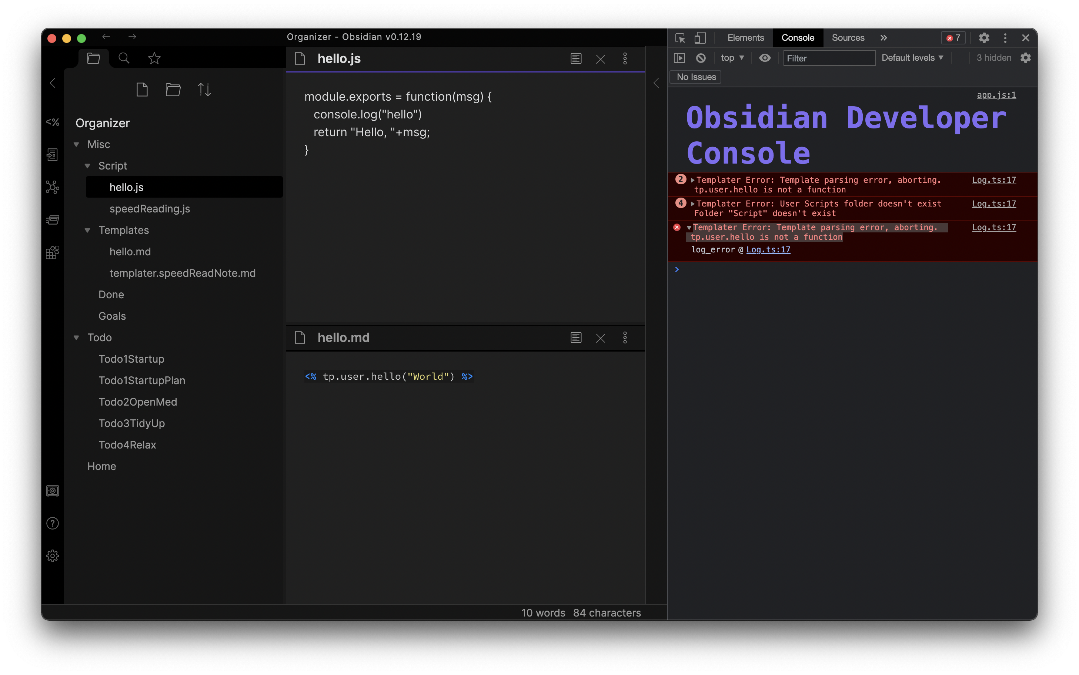Toggle preview mode for hello.js pane
This screenshot has height=675, width=1079.
(x=576, y=58)
